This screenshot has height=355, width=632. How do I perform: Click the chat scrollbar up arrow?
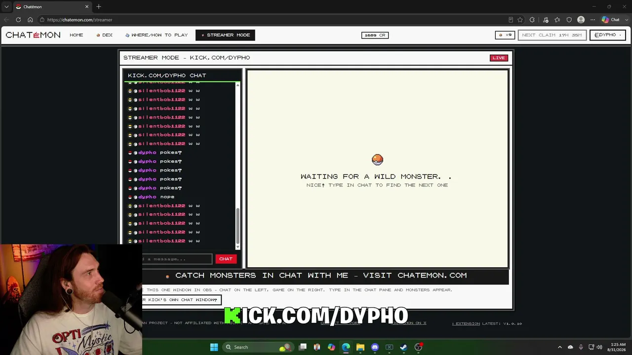tap(237, 85)
